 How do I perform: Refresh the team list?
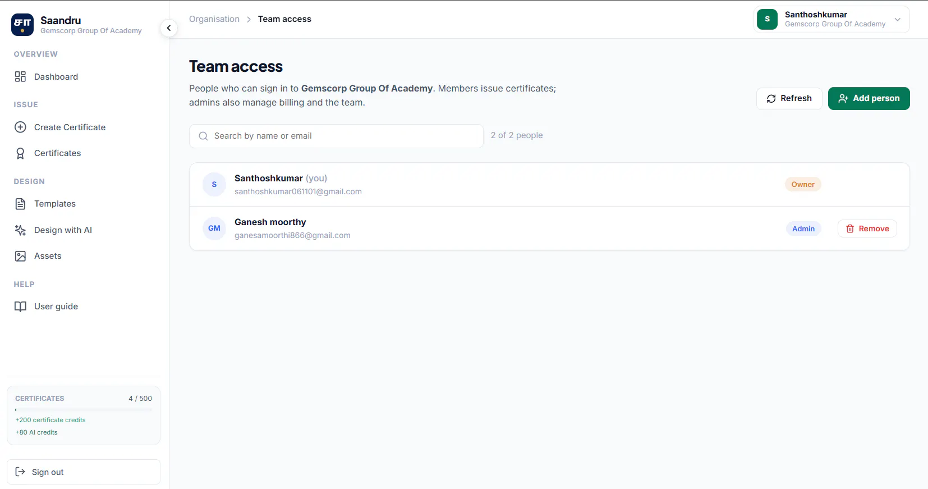coord(789,99)
